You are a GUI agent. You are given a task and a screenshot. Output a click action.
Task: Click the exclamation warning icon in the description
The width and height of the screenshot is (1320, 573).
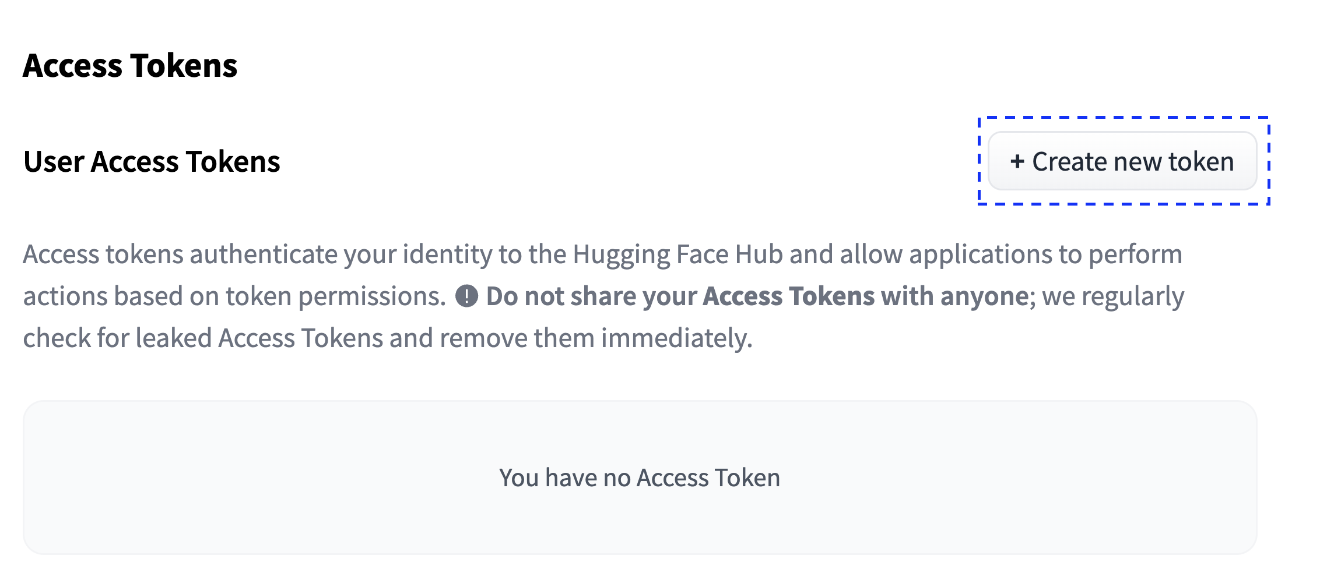click(466, 296)
